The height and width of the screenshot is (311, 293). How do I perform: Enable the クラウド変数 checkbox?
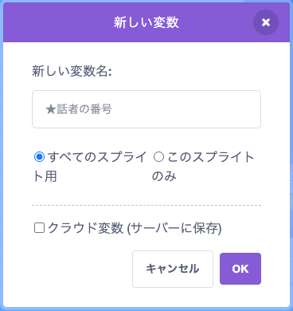[x=39, y=228]
